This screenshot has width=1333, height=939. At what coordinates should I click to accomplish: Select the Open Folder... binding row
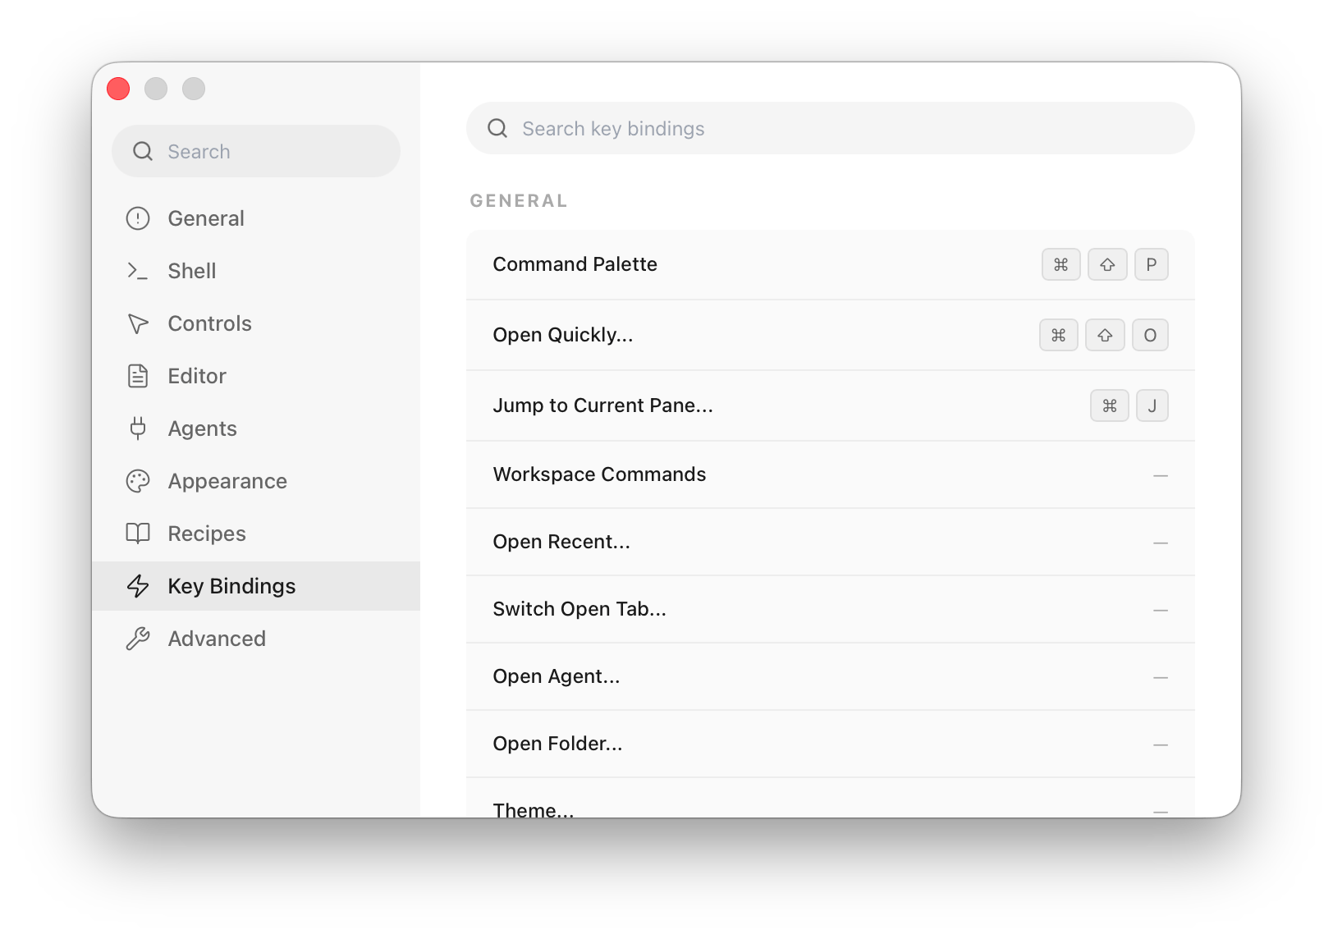coord(831,744)
